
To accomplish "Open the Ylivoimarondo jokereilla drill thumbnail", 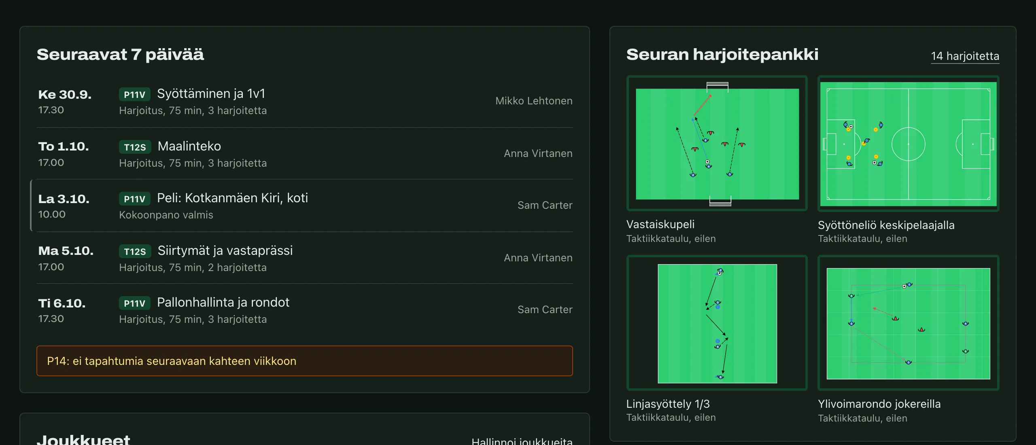I will click(908, 323).
